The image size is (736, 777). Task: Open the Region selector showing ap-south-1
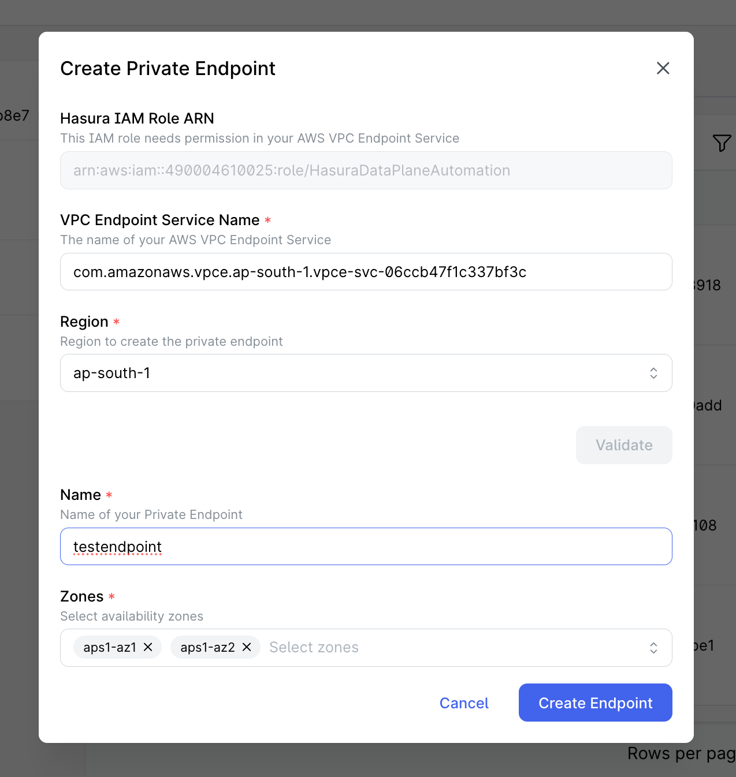[366, 373]
